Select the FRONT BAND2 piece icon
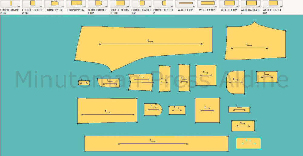Viewport: 303px width, 156px height. [11, 3]
